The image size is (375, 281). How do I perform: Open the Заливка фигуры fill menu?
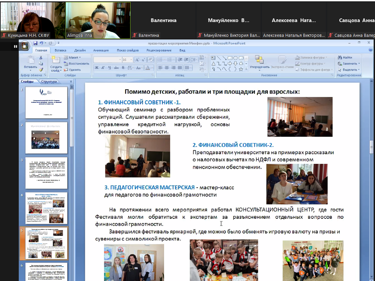[x=311, y=57]
